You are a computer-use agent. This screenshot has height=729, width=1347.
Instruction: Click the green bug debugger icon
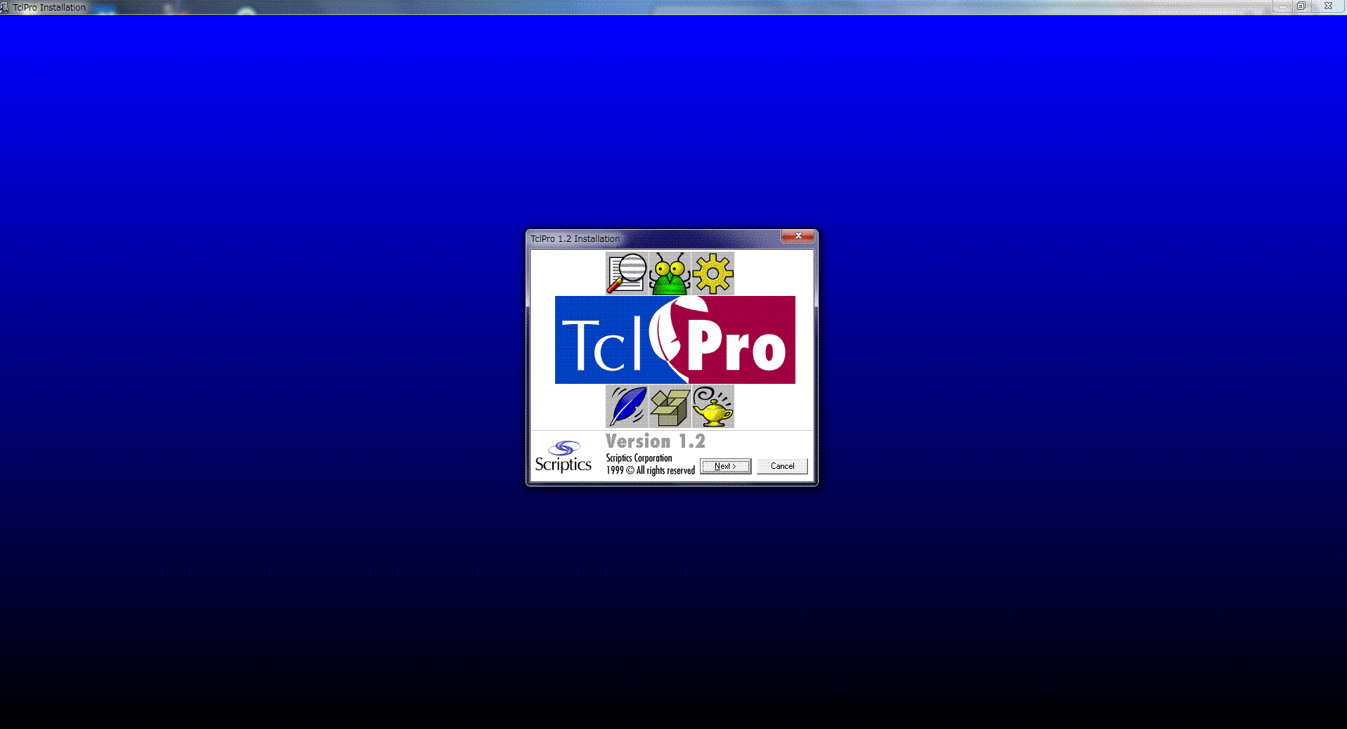click(670, 273)
